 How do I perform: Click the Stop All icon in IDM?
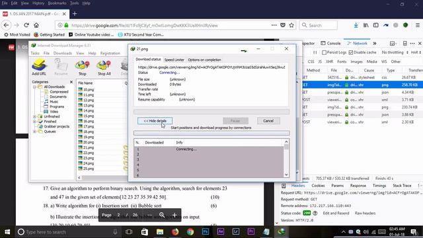(104, 67)
